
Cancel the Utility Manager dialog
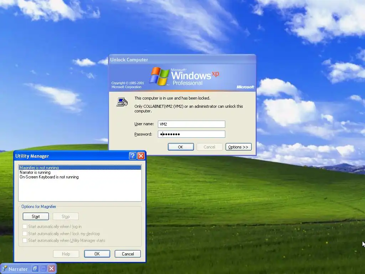[128, 254]
